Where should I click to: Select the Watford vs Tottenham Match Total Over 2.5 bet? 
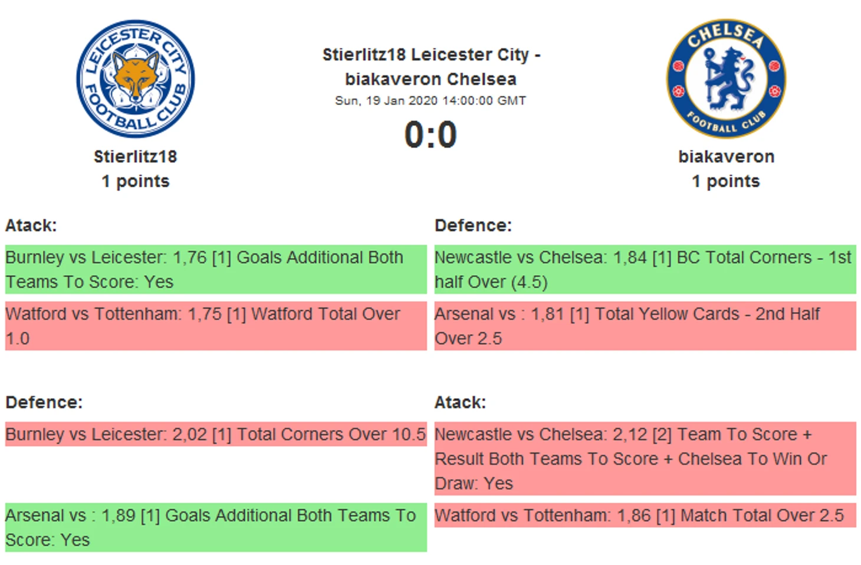[645, 516]
